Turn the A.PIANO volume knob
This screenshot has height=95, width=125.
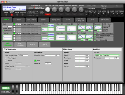48,10
